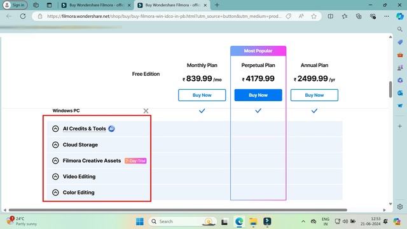The width and height of the screenshot is (407, 229).
Task: Open sidebar settings gear
Action: click(400, 207)
